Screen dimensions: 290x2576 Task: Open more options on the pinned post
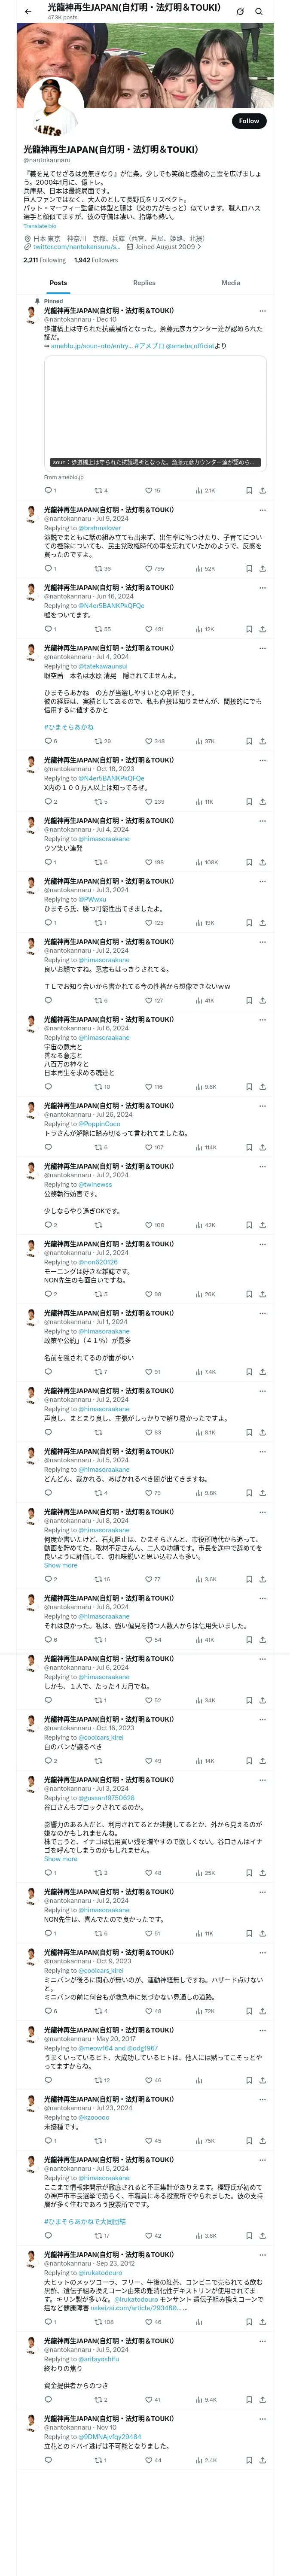coord(262,310)
